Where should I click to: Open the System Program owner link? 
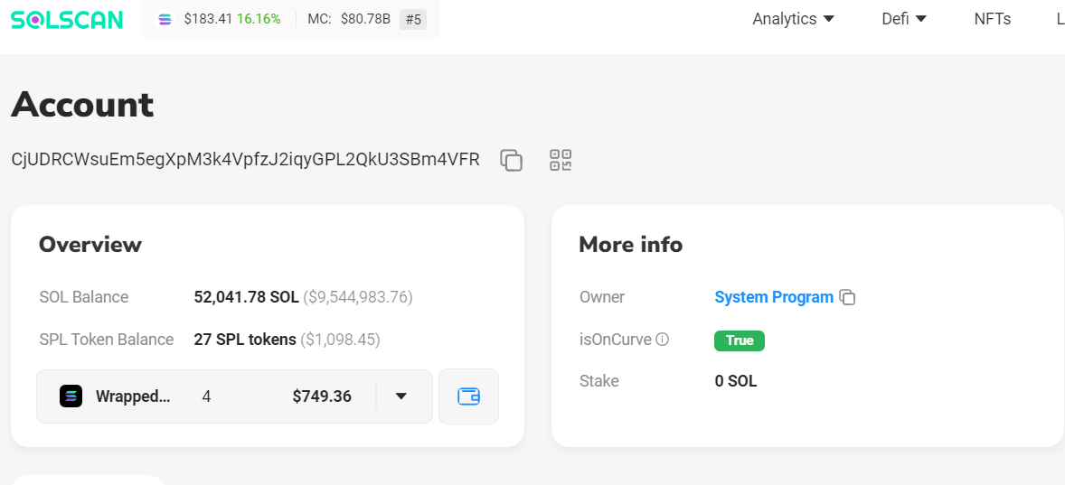click(x=773, y=297)
